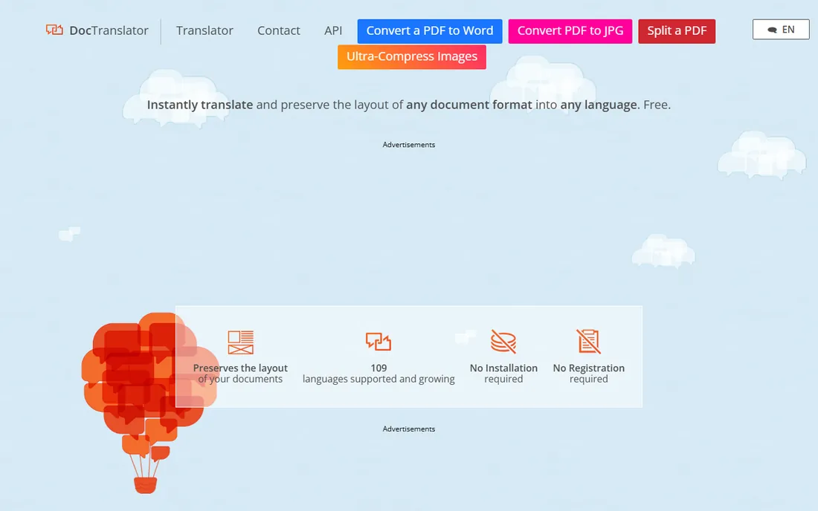Viewport: 818px width, 511px height.
Task: Click upper 'Advertisements' label
Action: tap(409, 145)
